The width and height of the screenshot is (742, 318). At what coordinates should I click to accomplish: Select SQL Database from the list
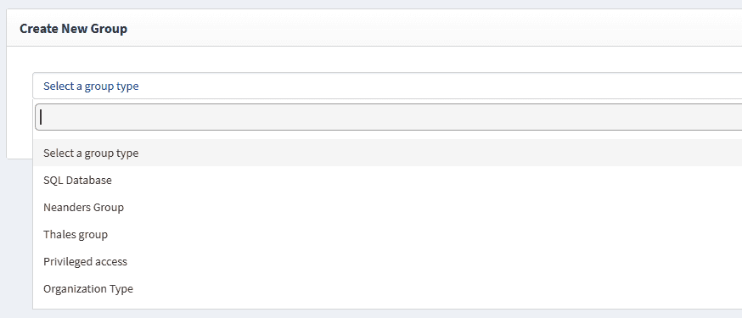tap(387, 180)
